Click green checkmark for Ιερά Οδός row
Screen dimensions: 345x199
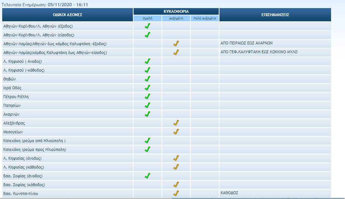pos(148,88)
